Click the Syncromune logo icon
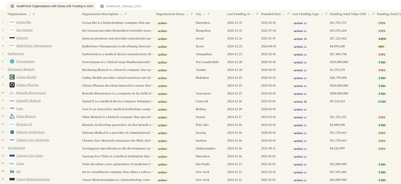The image size is (401, 184). tap(12, 62)
